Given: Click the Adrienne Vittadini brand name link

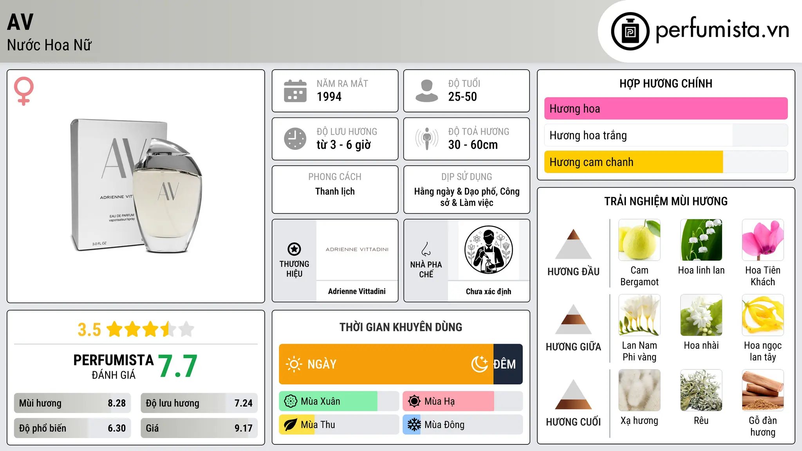Looking at the screenshot, I should pyautogui.click(x=357, y=291).
